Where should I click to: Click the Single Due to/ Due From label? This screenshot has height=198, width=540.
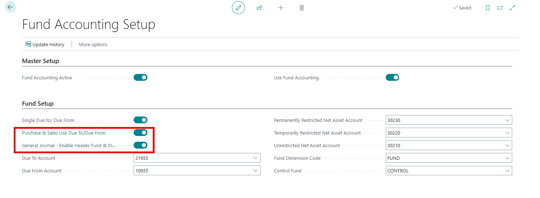(x=48, y=120)
